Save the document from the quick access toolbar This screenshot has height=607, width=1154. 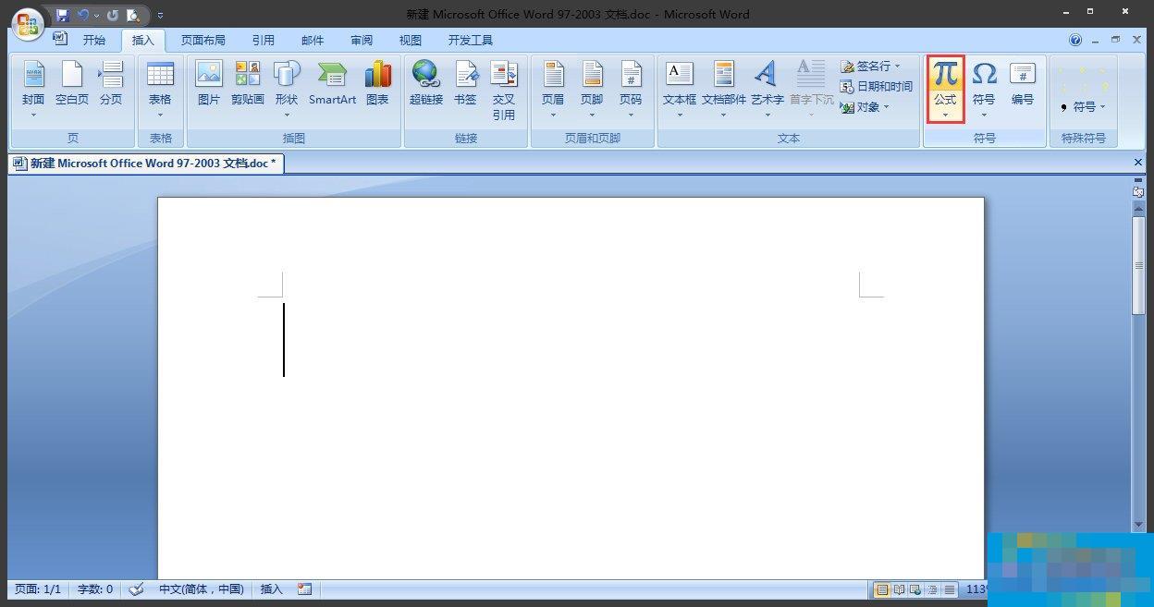62,15
